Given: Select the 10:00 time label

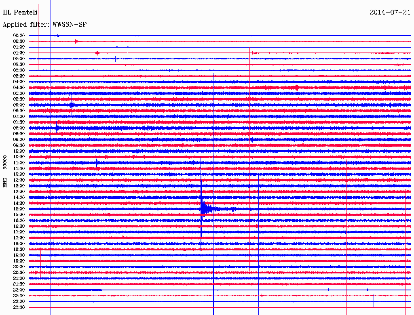Looking at the screenshot, I should coord(19,151).
